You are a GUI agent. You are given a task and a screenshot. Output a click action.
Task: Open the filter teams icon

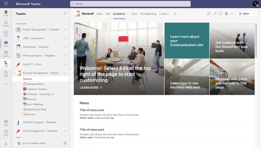pos(65,14)
